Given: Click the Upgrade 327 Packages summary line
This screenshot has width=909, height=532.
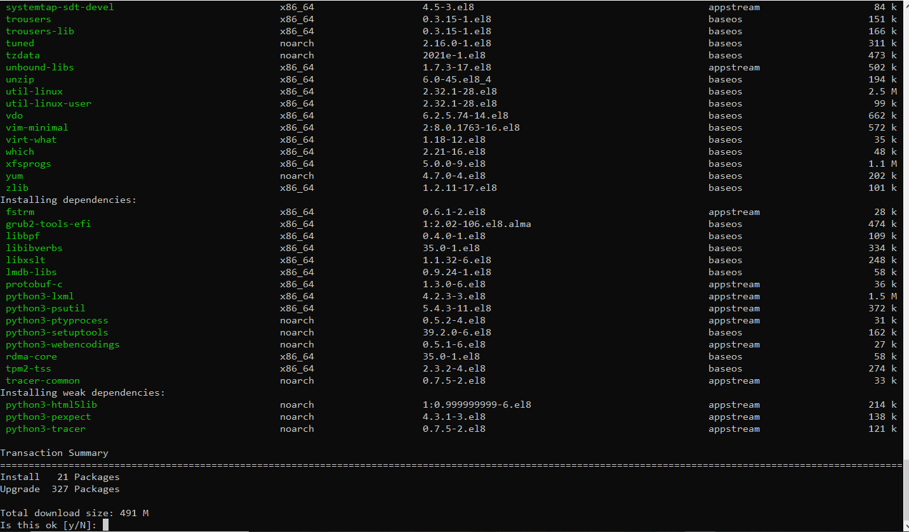Looking at the screenshot, I should point(61,489).
